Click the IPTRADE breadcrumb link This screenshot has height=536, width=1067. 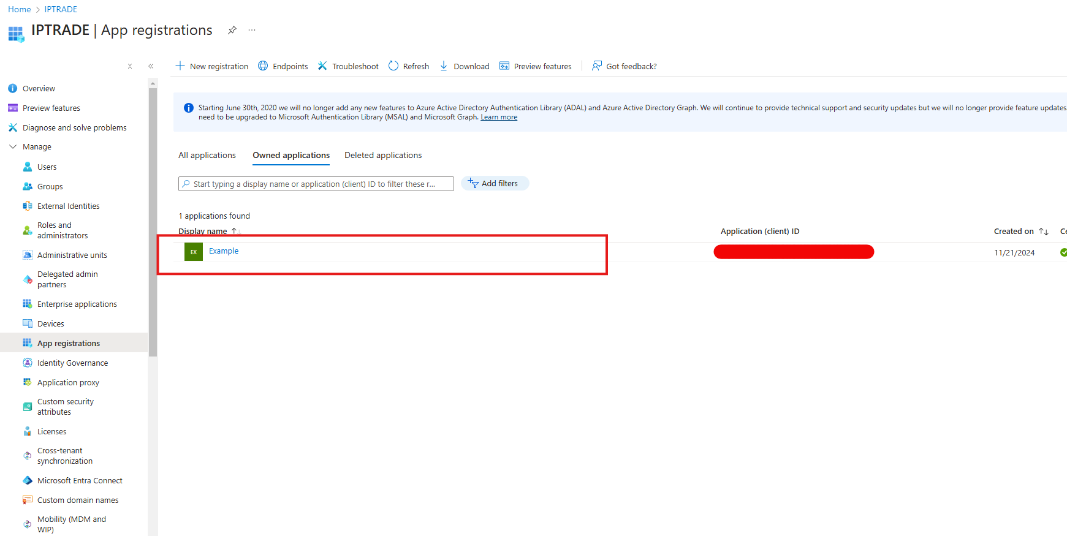[61, 9]
